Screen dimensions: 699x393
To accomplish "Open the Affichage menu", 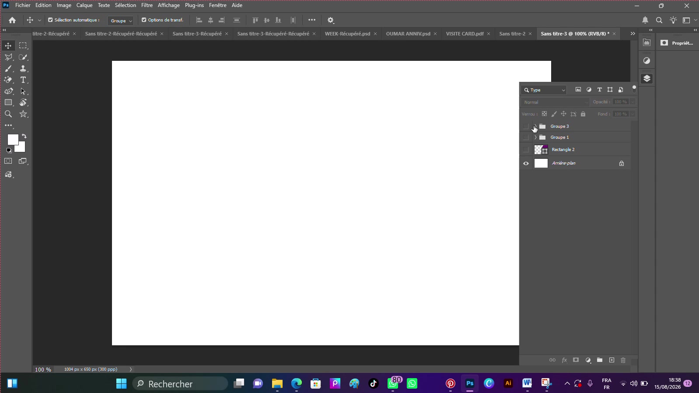I will [x=169, y=5].
